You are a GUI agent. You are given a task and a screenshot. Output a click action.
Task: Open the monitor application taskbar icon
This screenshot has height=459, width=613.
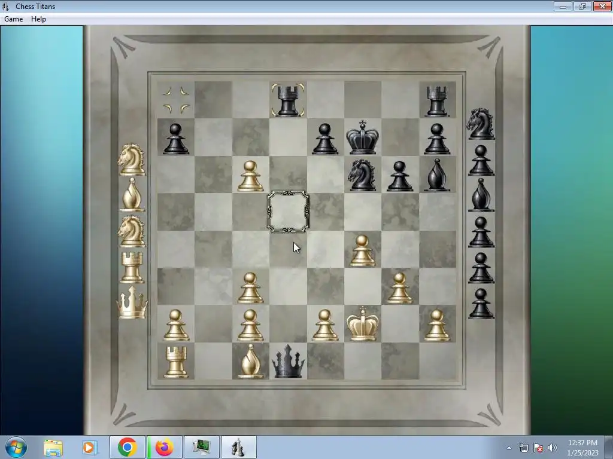[201, 447]
